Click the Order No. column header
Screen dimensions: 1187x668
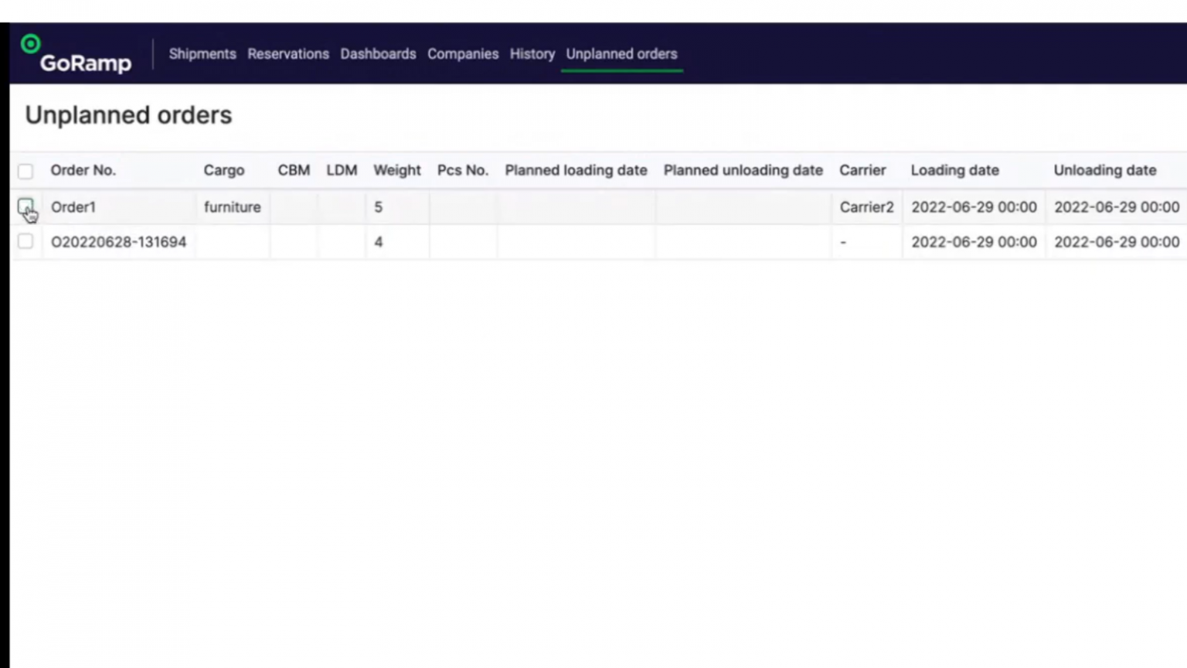(x=83, y=170)
